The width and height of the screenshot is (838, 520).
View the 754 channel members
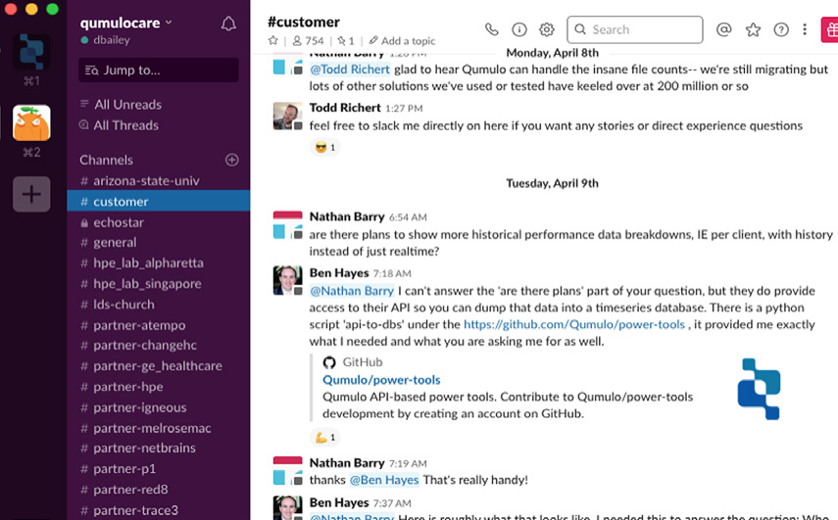pyautogui.click(x=309, y=40)
